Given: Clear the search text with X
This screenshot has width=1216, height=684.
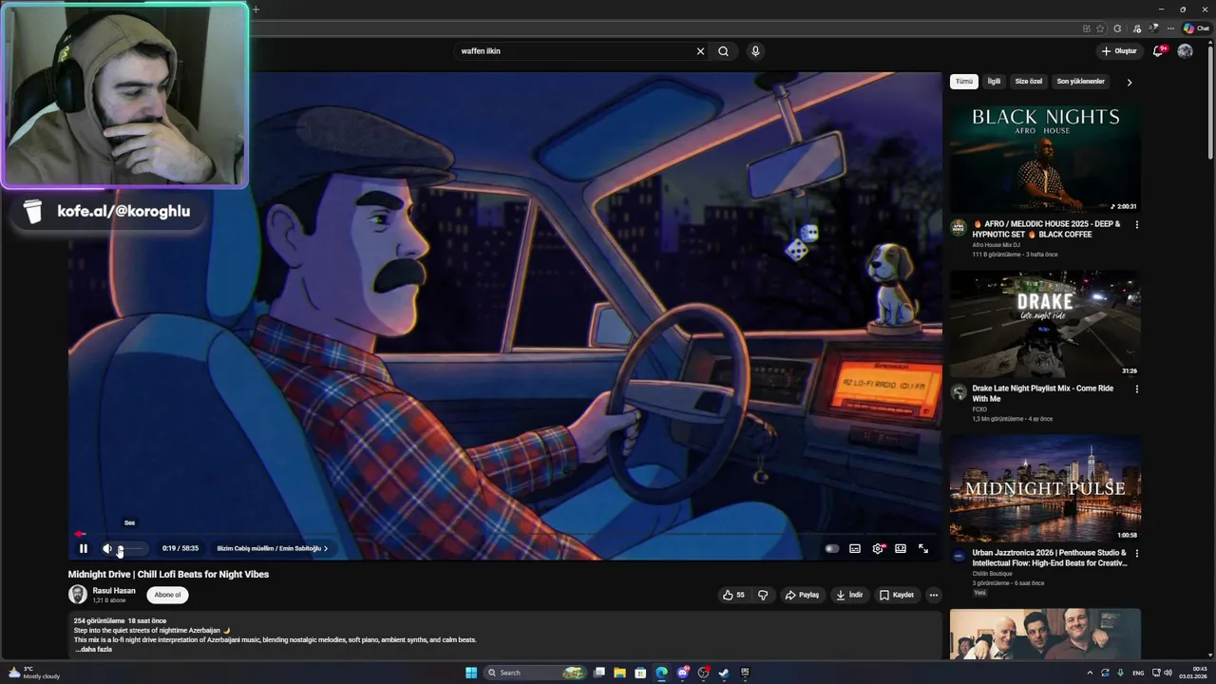Looking at the screenshot, I should click(x=701, y=51).
